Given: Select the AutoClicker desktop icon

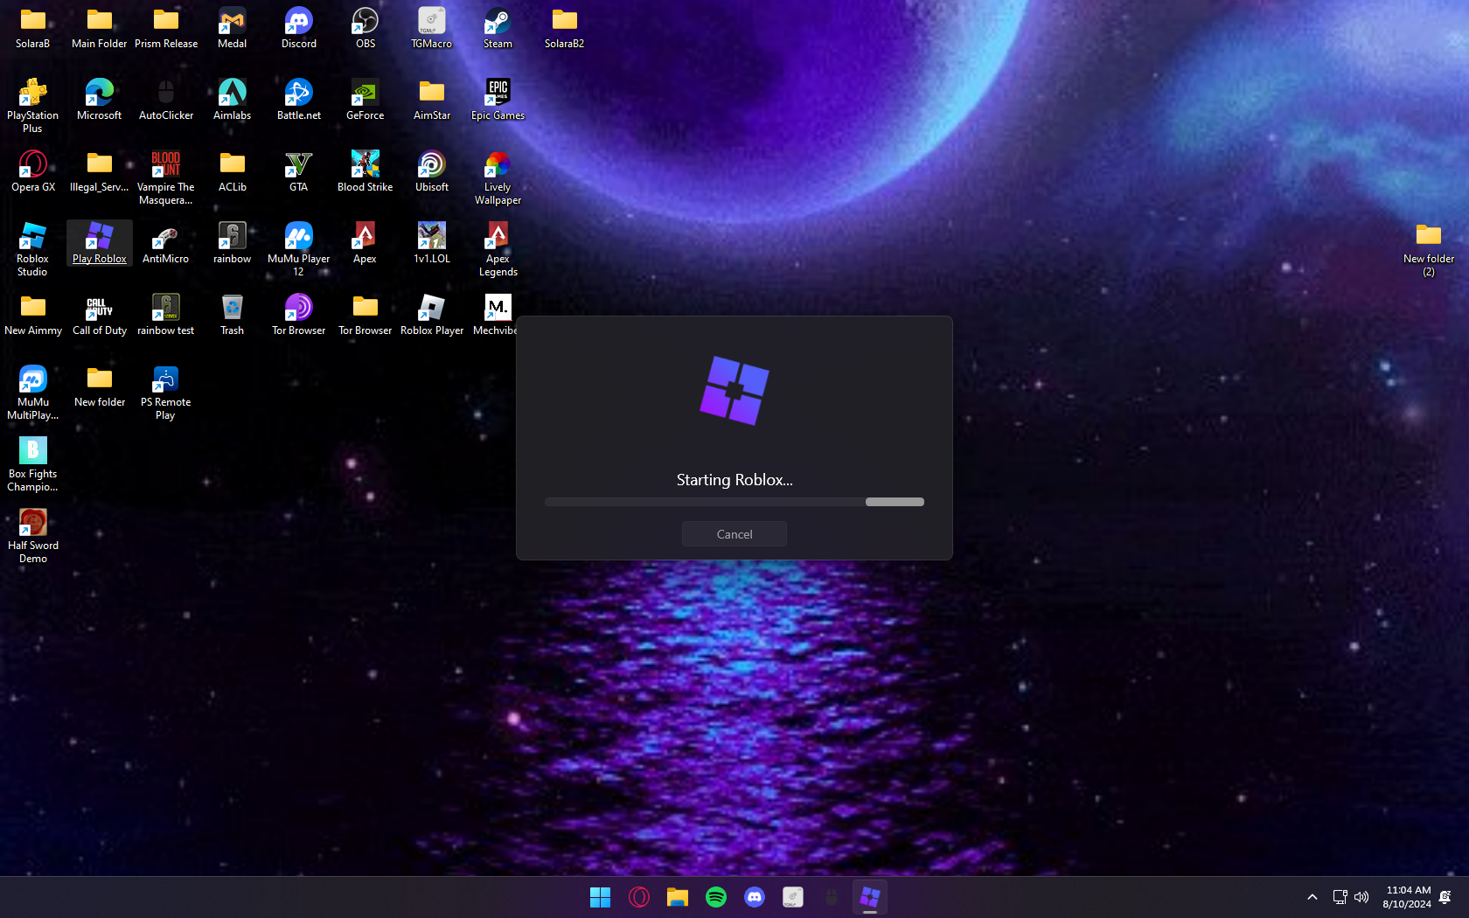Looking at the screenshot, I should 166,100.
